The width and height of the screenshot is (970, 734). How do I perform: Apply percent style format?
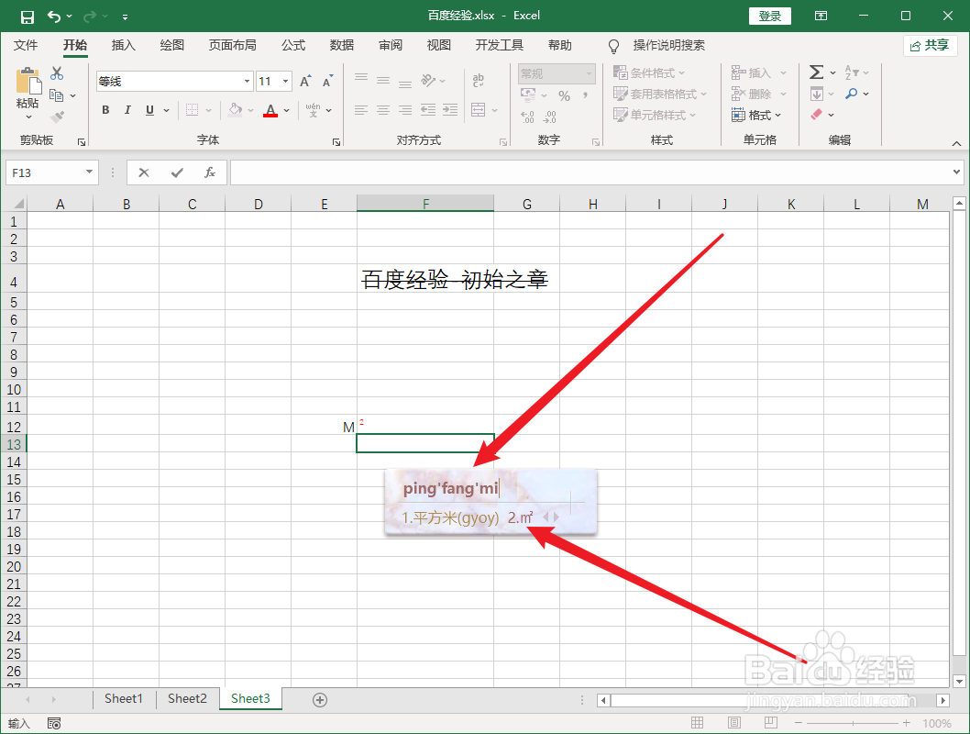(564, 95)
